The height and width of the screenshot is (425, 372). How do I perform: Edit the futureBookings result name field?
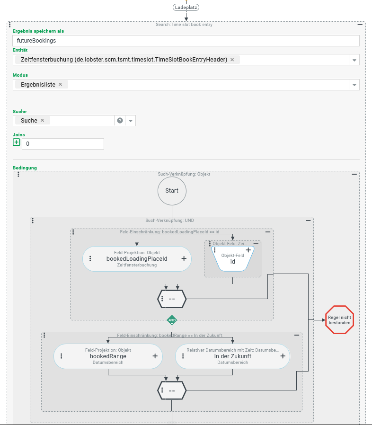pyautogui.click(x=186, y=41)
